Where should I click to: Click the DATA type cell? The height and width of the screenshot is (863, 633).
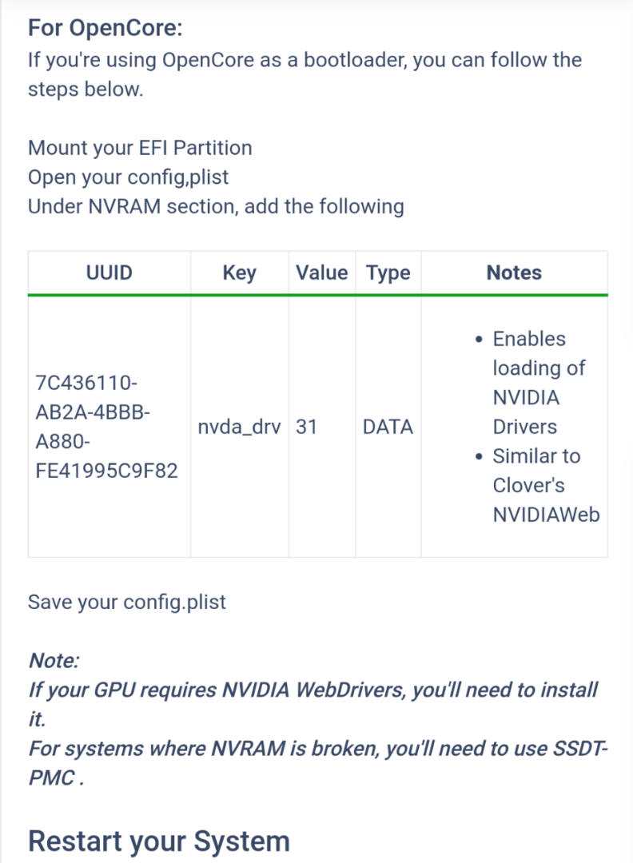(x=388, y=427)
